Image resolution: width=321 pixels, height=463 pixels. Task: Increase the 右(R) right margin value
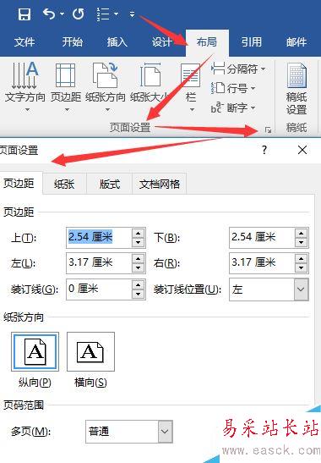[301, 259]
